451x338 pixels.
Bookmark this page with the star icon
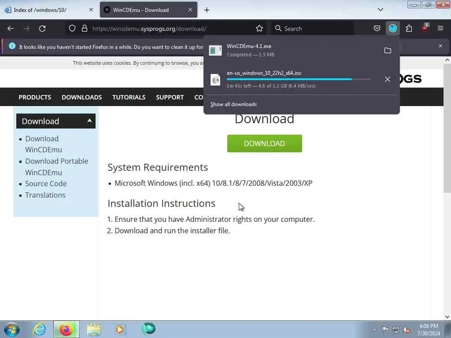click(x=259, y=29)
